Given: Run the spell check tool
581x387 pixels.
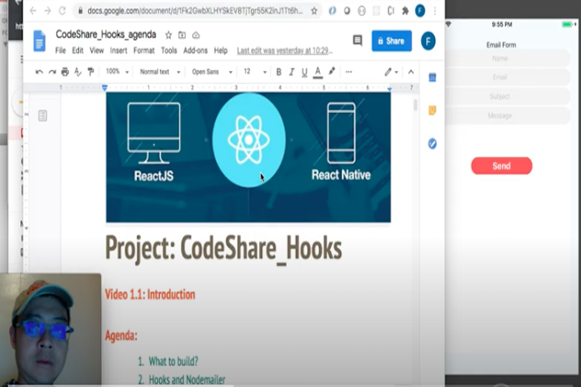Looking at the screenshot, I should pos(77,72).
